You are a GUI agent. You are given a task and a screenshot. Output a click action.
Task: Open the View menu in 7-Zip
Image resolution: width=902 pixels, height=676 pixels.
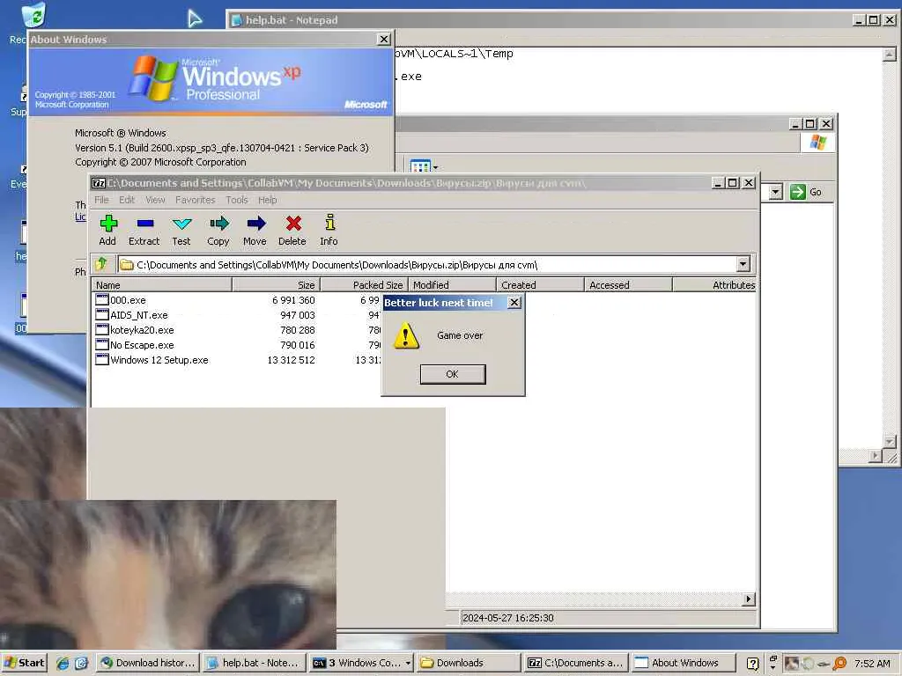(x=155, y=200)
